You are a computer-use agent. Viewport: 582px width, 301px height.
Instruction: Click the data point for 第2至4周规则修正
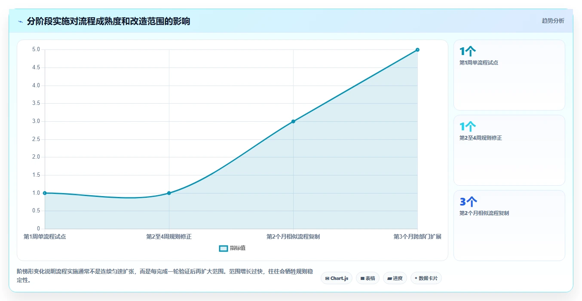(x=169, y=193)
